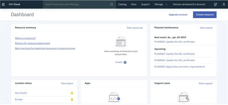The image size is (228, 105).
Task: Click the search magnifier icon
Action: tap(111, 4)
